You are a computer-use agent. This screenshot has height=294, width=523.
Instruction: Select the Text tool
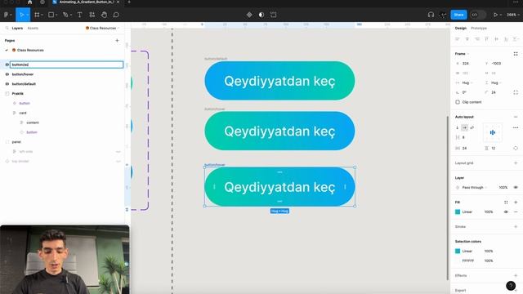(79, 15)
